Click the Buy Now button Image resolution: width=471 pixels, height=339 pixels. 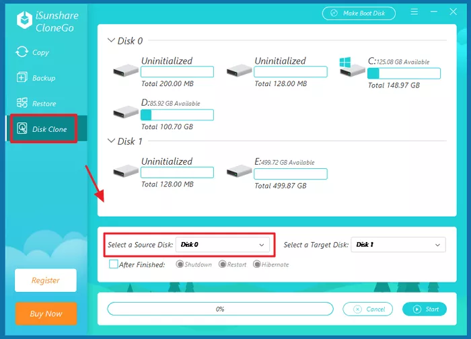click(46, 313)
